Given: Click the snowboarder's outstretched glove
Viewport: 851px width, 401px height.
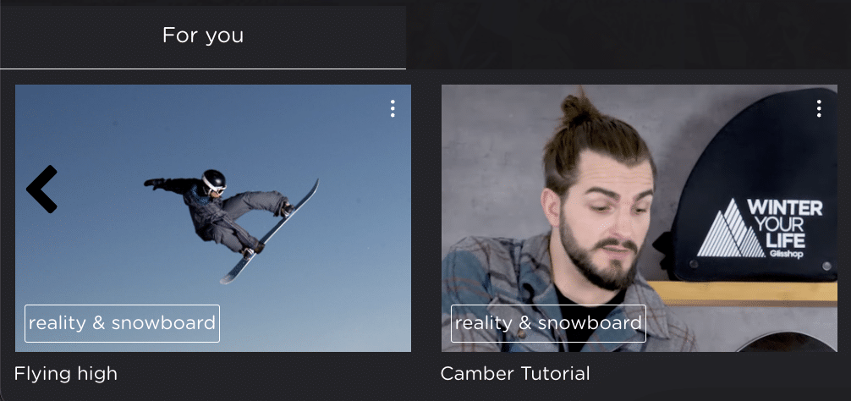Looking at the screenshot, I should pyautogui.click(x=155, y=184).
